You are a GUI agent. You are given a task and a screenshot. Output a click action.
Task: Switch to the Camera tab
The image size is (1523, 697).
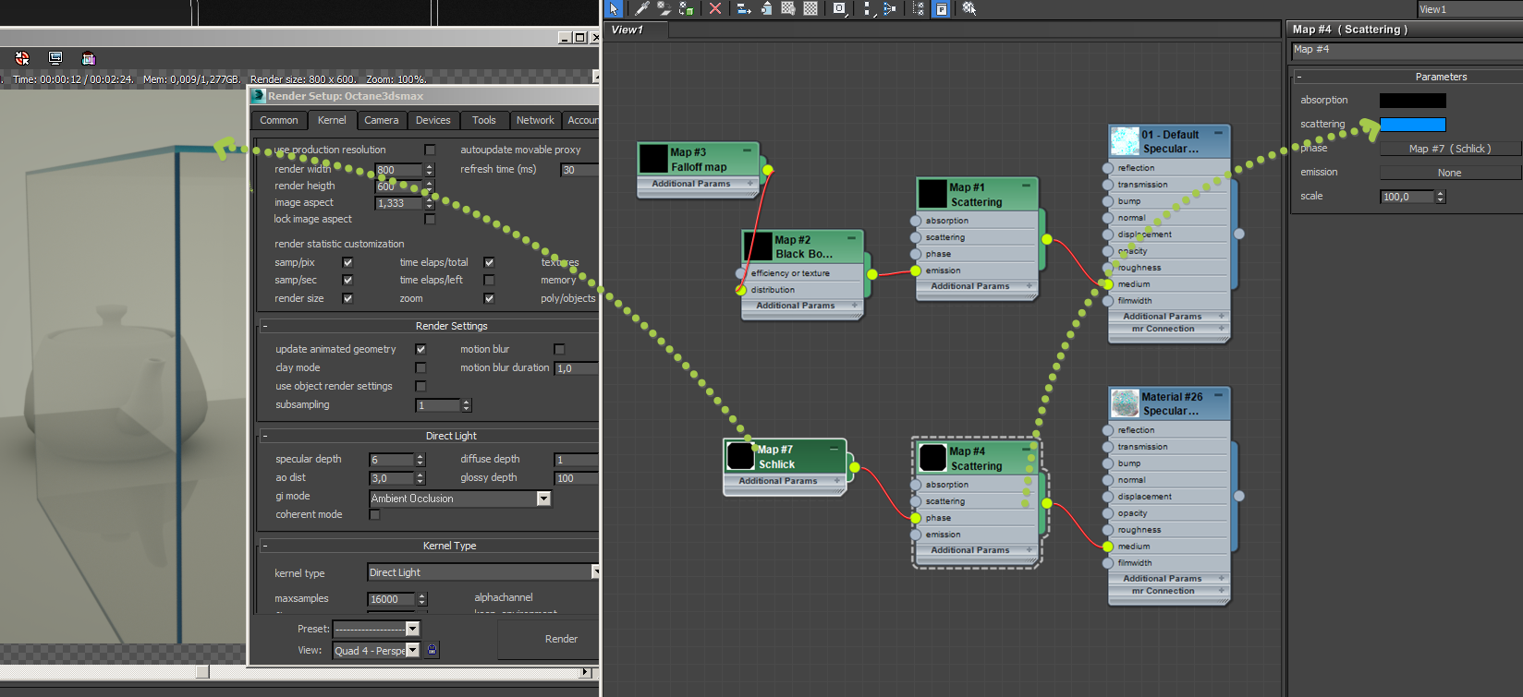click(x=381, y=120)
